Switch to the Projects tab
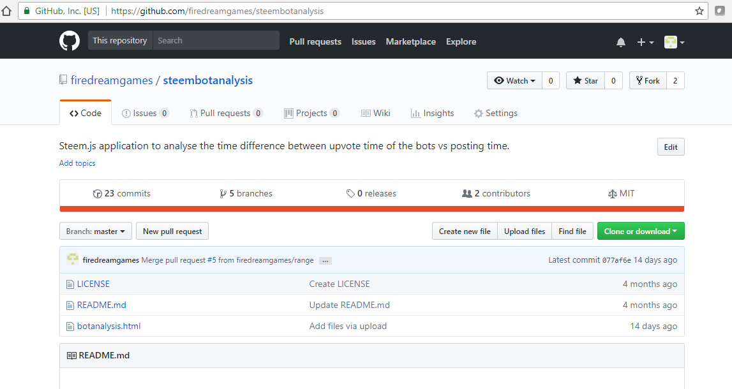Image resolution: width=732 pixels, height=389 pixels. (311, 113)
